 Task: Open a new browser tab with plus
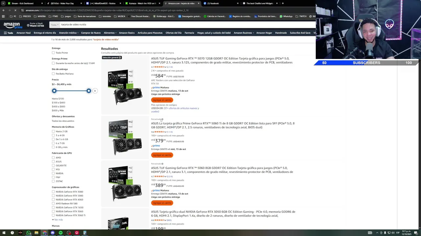tap(283, 3)
